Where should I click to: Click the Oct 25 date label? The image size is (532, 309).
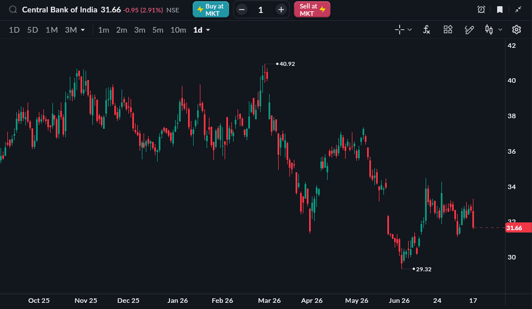(39, 301)
